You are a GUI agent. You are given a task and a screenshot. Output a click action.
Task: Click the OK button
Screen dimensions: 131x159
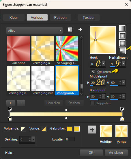(x=91, y=153)
